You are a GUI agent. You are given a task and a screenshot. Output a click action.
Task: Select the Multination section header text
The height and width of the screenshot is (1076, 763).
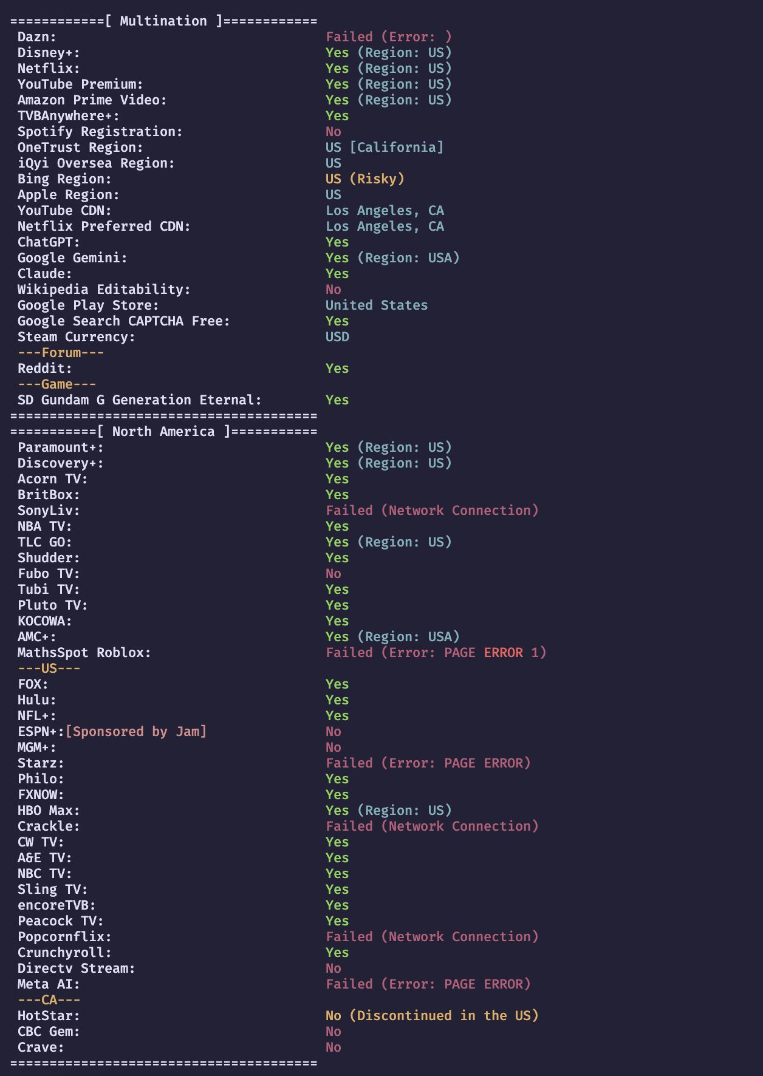pyautogui.click(x=163, y=21)
